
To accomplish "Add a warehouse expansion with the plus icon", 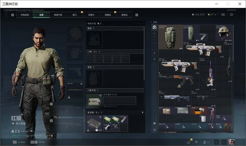I will click(x=154, y=33).
